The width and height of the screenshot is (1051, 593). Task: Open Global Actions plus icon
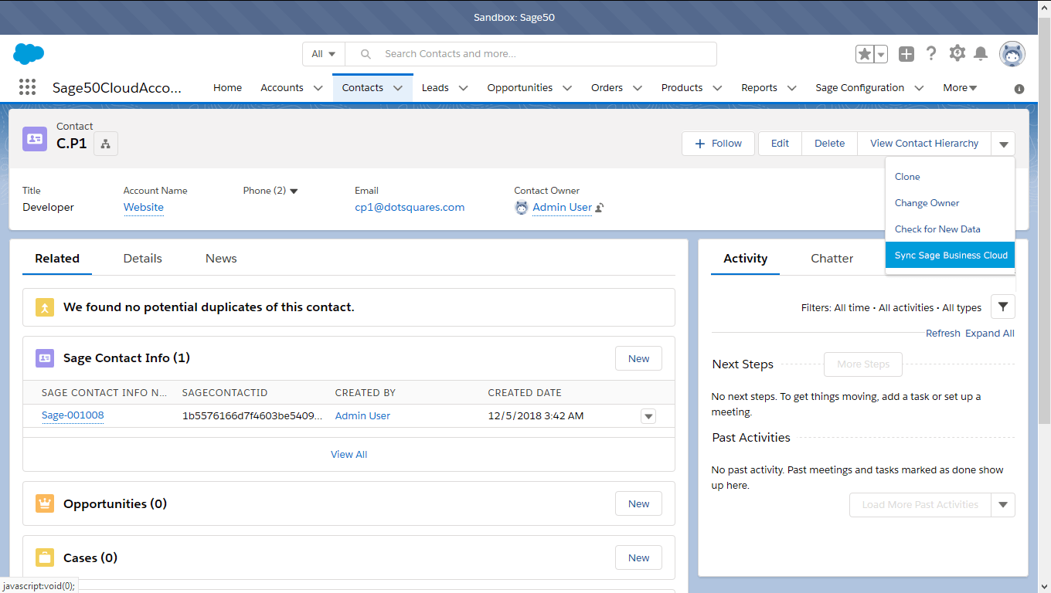point(906,54)
